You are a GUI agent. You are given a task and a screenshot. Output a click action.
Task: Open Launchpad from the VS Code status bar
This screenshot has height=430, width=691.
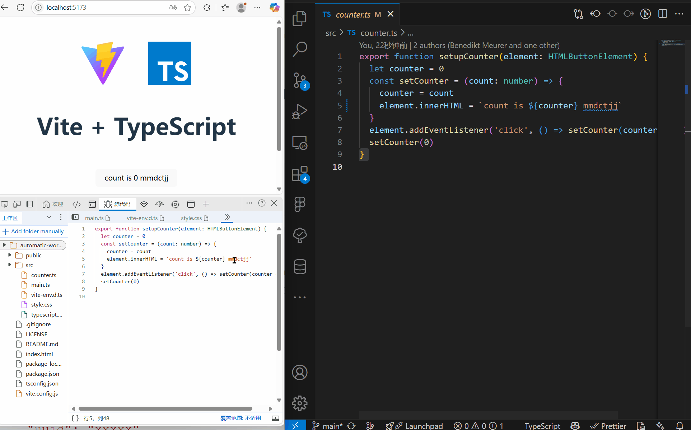(414, 426)
